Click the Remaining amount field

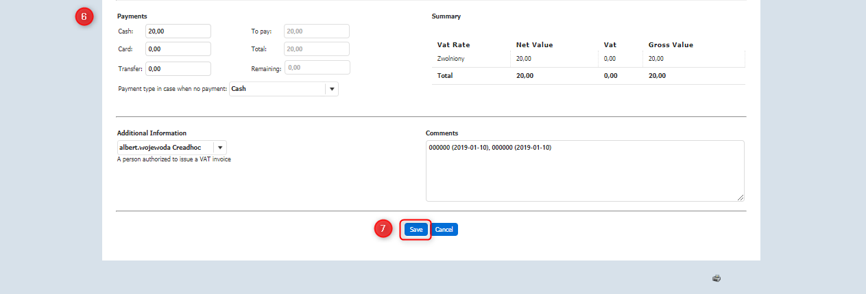click(x=316, y=68)
